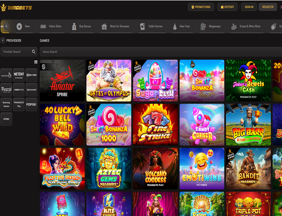Open the Volcano Goddess game
This screenshot has height=216, width=282.
coord(156,169)
